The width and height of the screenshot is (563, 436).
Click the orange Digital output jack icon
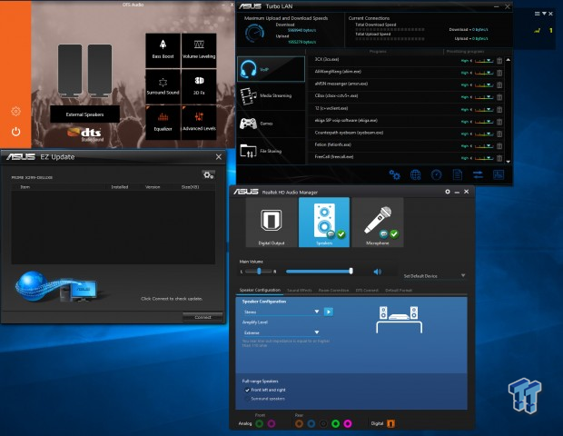(390, 424)
